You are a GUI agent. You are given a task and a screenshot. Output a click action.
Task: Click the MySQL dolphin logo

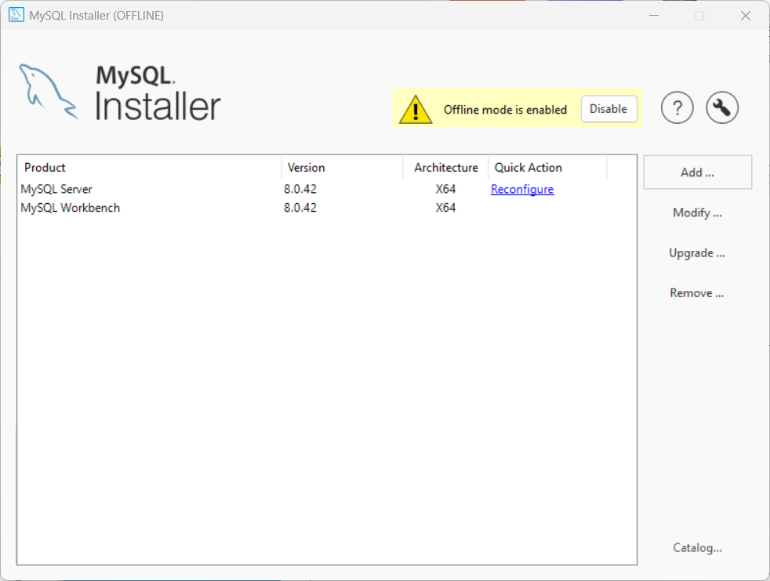point(48,92)
